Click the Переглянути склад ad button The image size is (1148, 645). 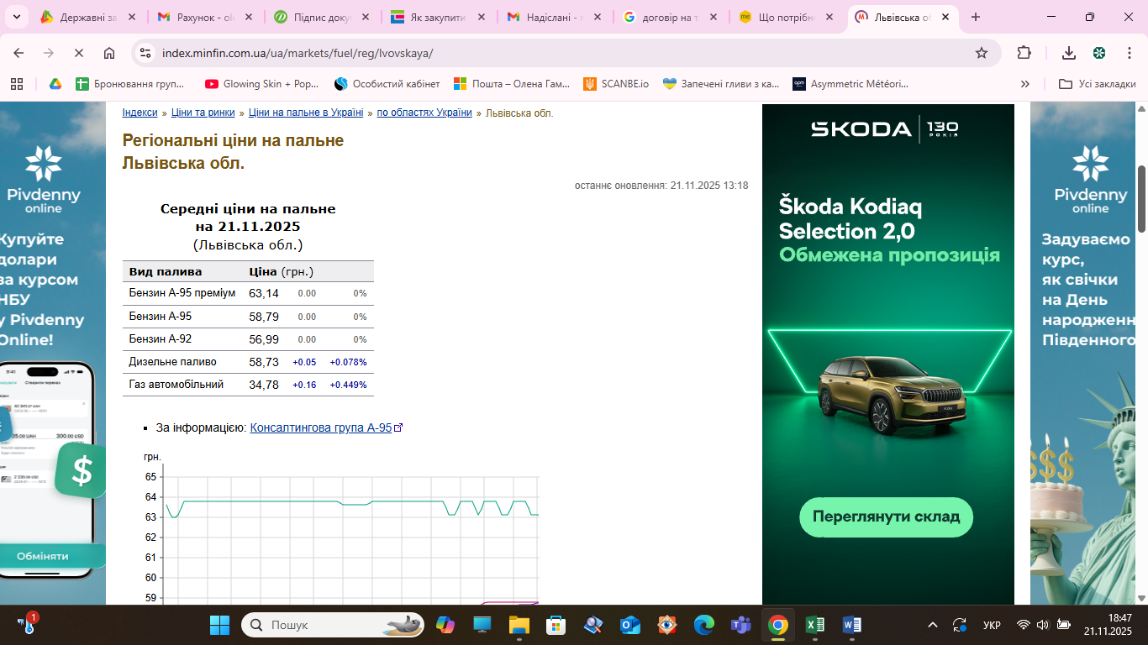point(886,517)
